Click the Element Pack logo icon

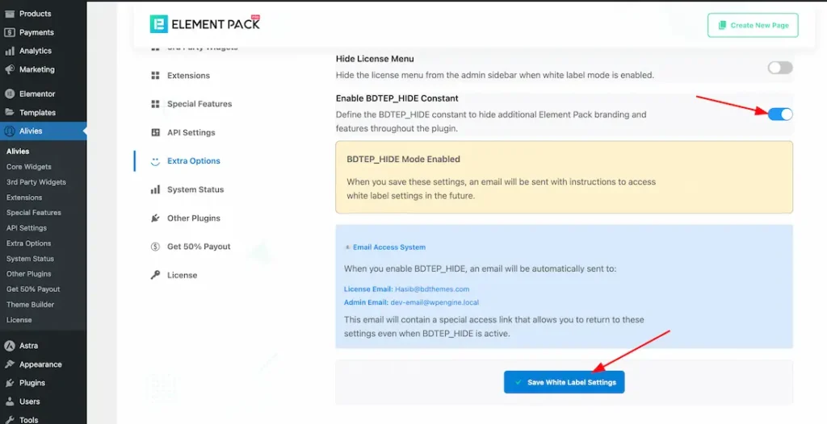click(159, 24)
